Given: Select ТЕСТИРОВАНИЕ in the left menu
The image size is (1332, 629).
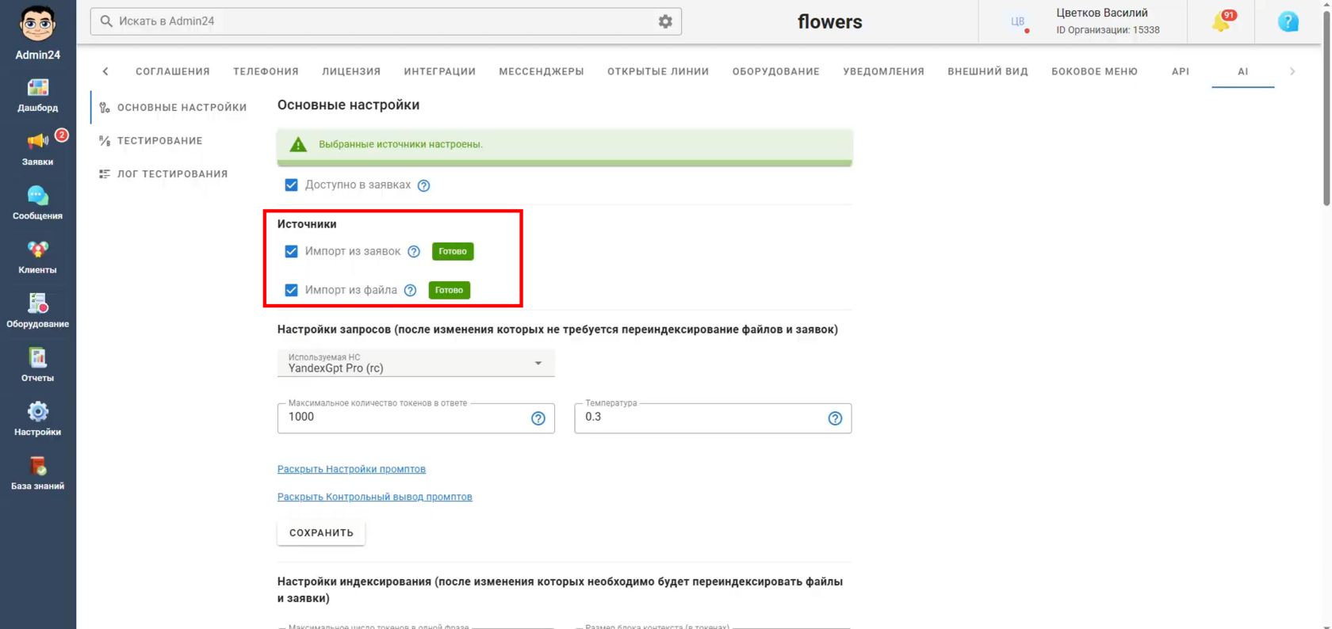Looking at the screenshot, I should pos(159,140).
